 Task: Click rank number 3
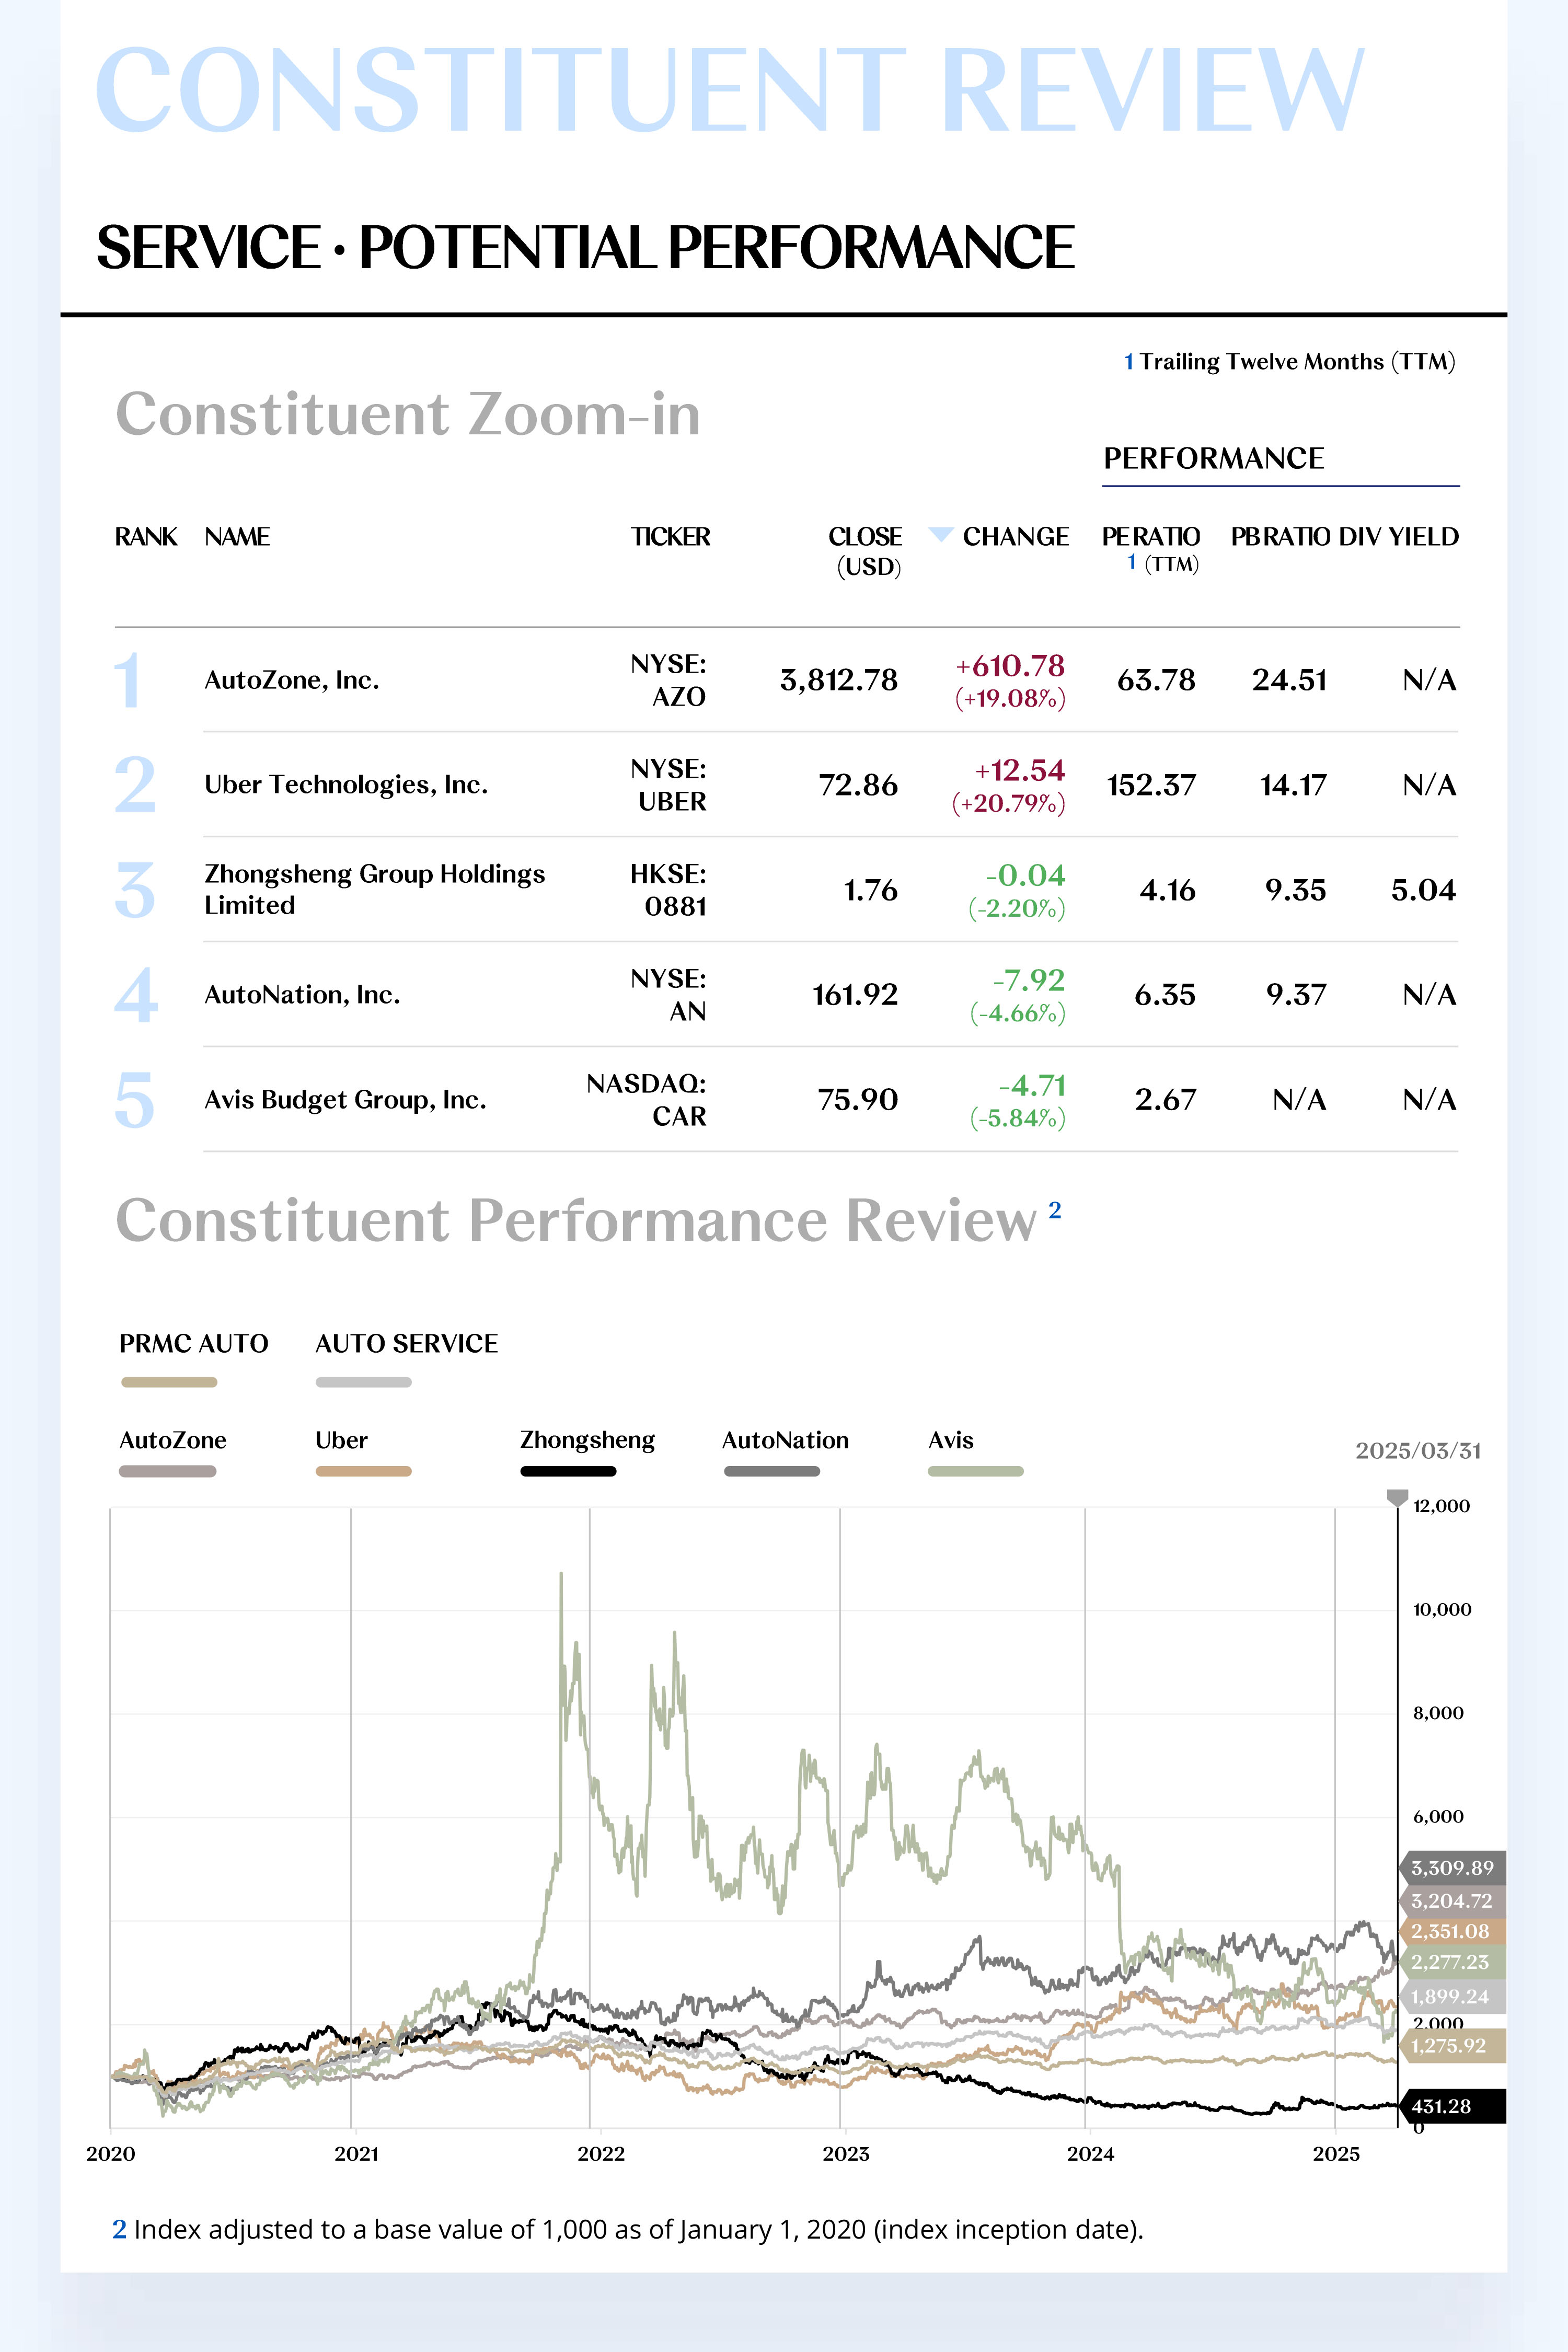(135, 890)
